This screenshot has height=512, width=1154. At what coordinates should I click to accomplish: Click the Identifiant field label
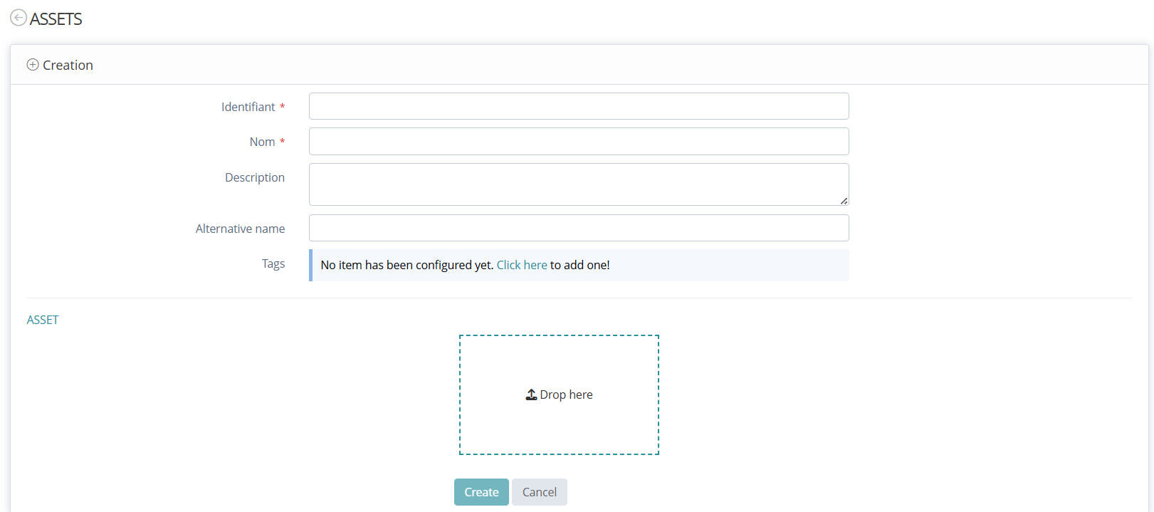tap(248, 107)
